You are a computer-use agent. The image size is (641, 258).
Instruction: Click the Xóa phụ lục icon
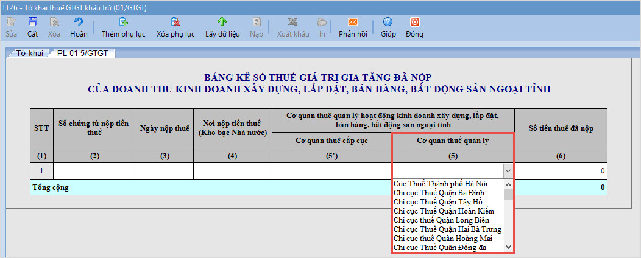175,23
